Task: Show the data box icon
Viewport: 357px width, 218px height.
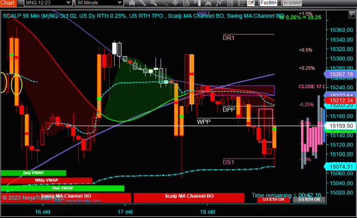Action: (186, 3)
